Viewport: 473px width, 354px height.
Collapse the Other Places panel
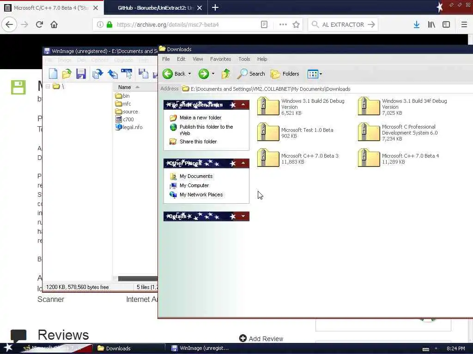[x=243, y=164]
